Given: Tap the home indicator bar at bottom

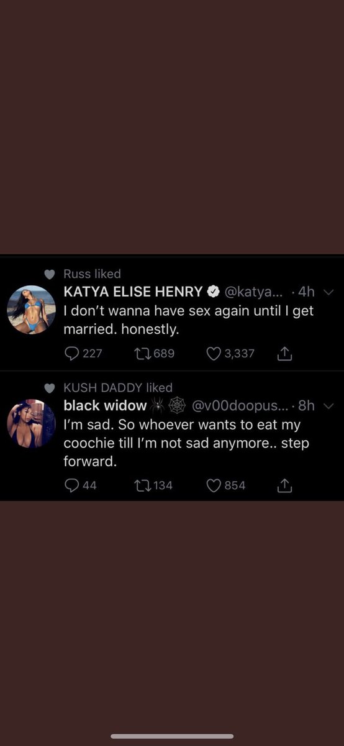Looking at the screenshot, I should [172, 737].
